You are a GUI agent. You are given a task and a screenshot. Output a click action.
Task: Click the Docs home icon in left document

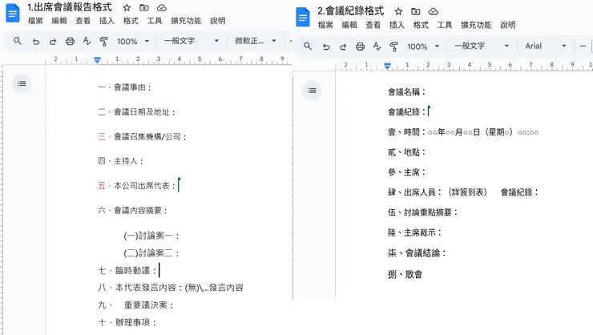point(13,14)
